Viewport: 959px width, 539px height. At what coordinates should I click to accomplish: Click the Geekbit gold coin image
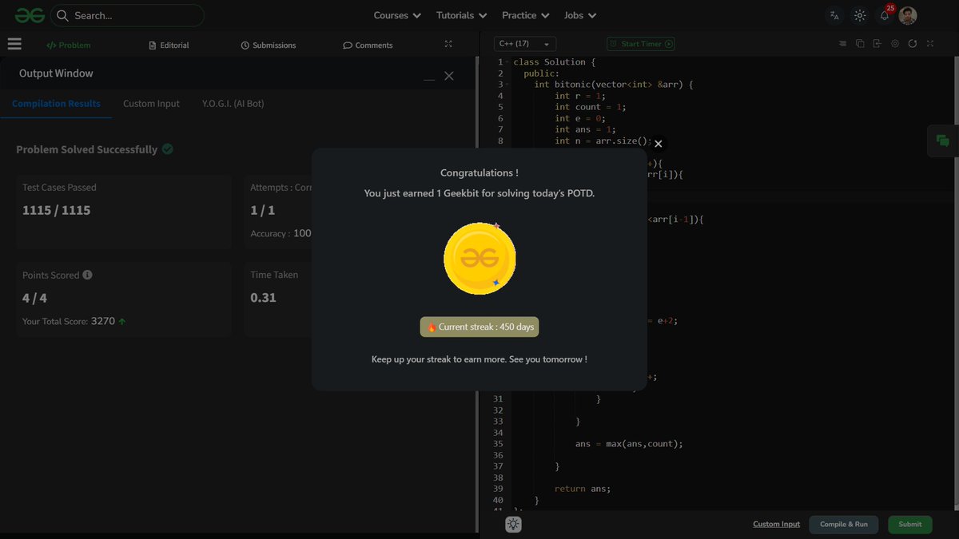point(479,259)
